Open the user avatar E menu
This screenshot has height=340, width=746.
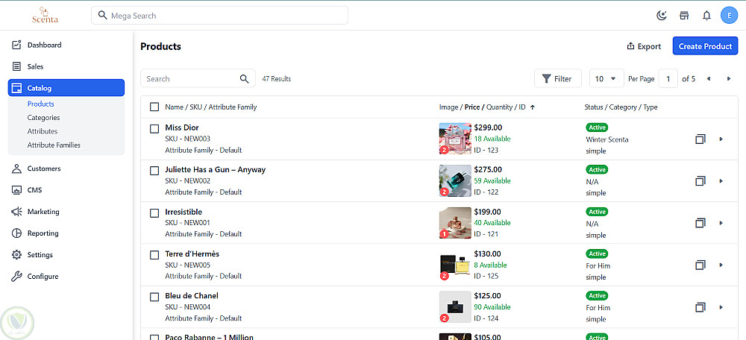tap(729, 16)
